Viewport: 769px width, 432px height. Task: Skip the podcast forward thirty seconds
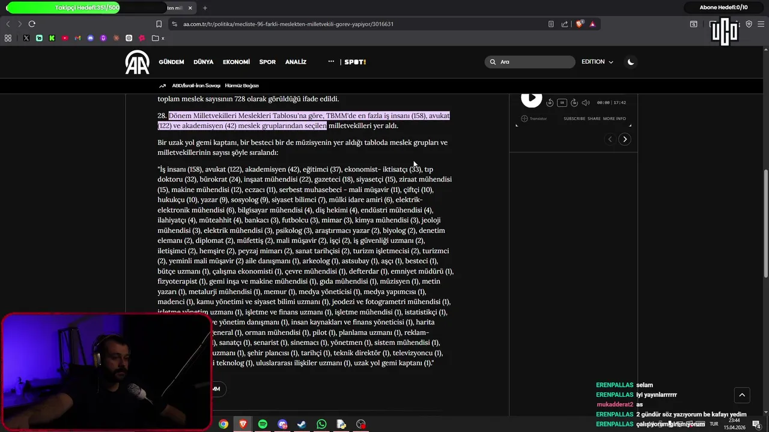tap(574, 103)
